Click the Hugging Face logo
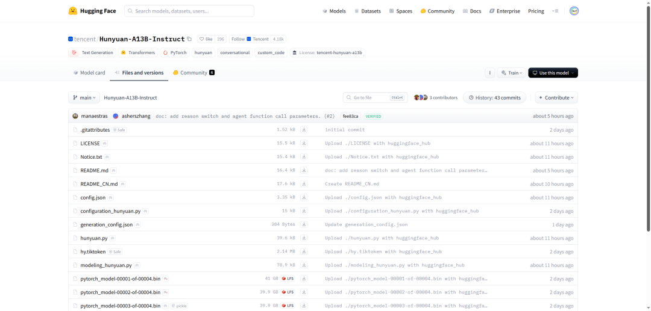651x311 pixels. 92,11
